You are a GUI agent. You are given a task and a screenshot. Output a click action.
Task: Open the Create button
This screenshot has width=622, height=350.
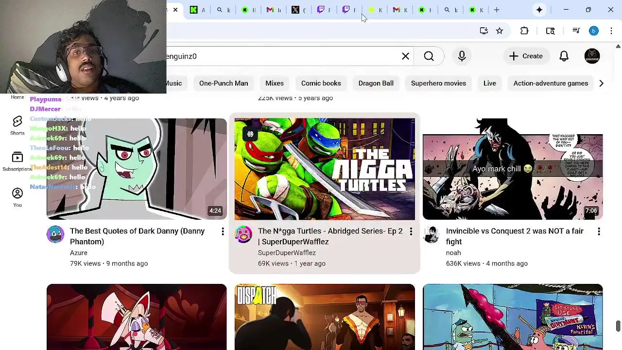click(x=526, y=56)
